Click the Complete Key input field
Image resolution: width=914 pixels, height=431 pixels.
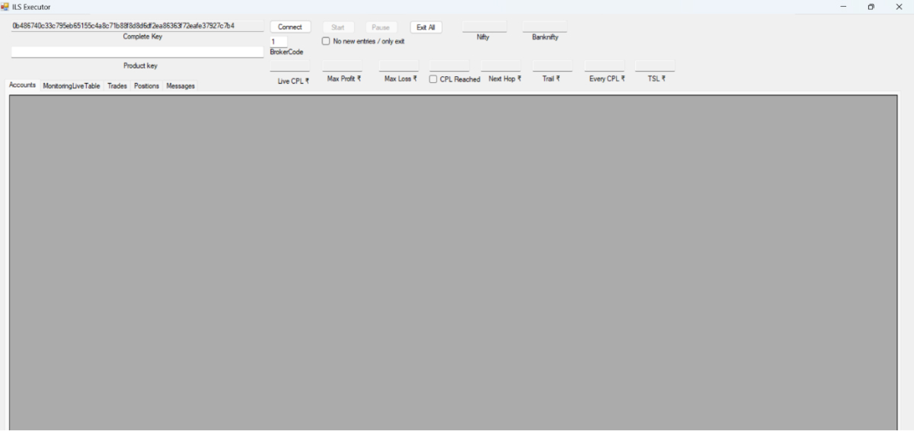[137, 26]
